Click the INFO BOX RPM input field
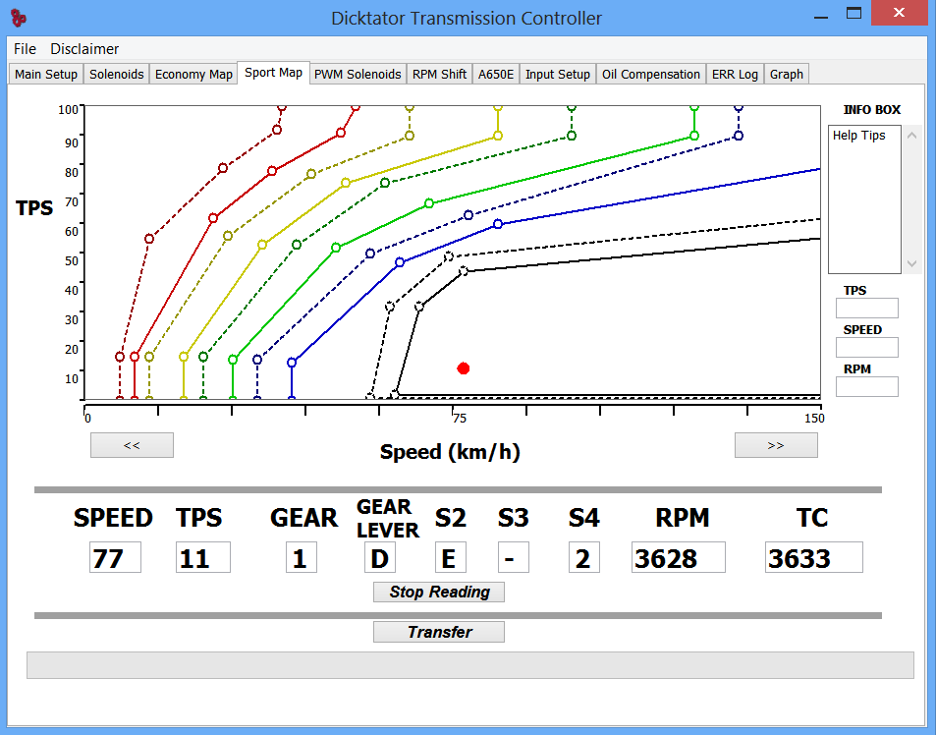Image resolution: width=936 pixels, height=735 pixels. point(866,386)
